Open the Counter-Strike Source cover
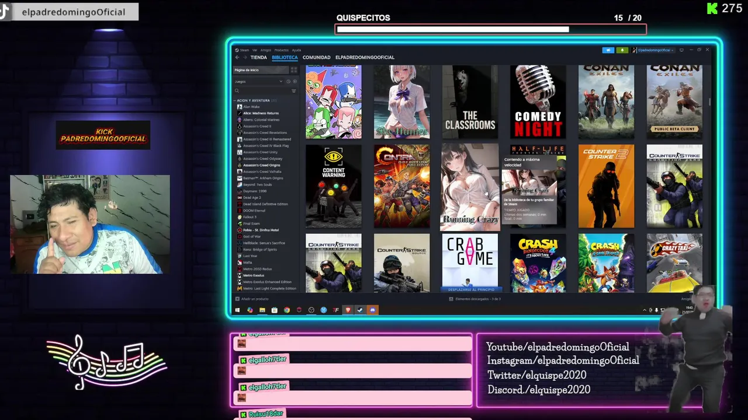Screen dimensions: 748x420 coord(402,263)
